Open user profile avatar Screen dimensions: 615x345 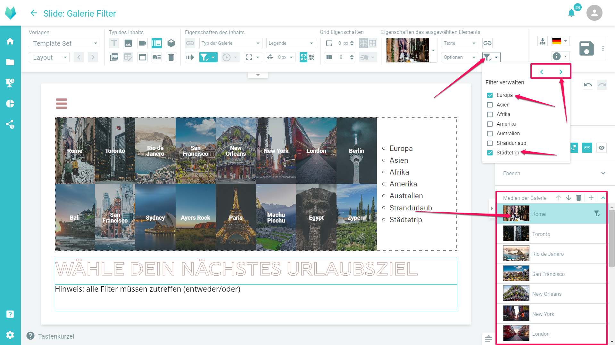coord(594,13)
